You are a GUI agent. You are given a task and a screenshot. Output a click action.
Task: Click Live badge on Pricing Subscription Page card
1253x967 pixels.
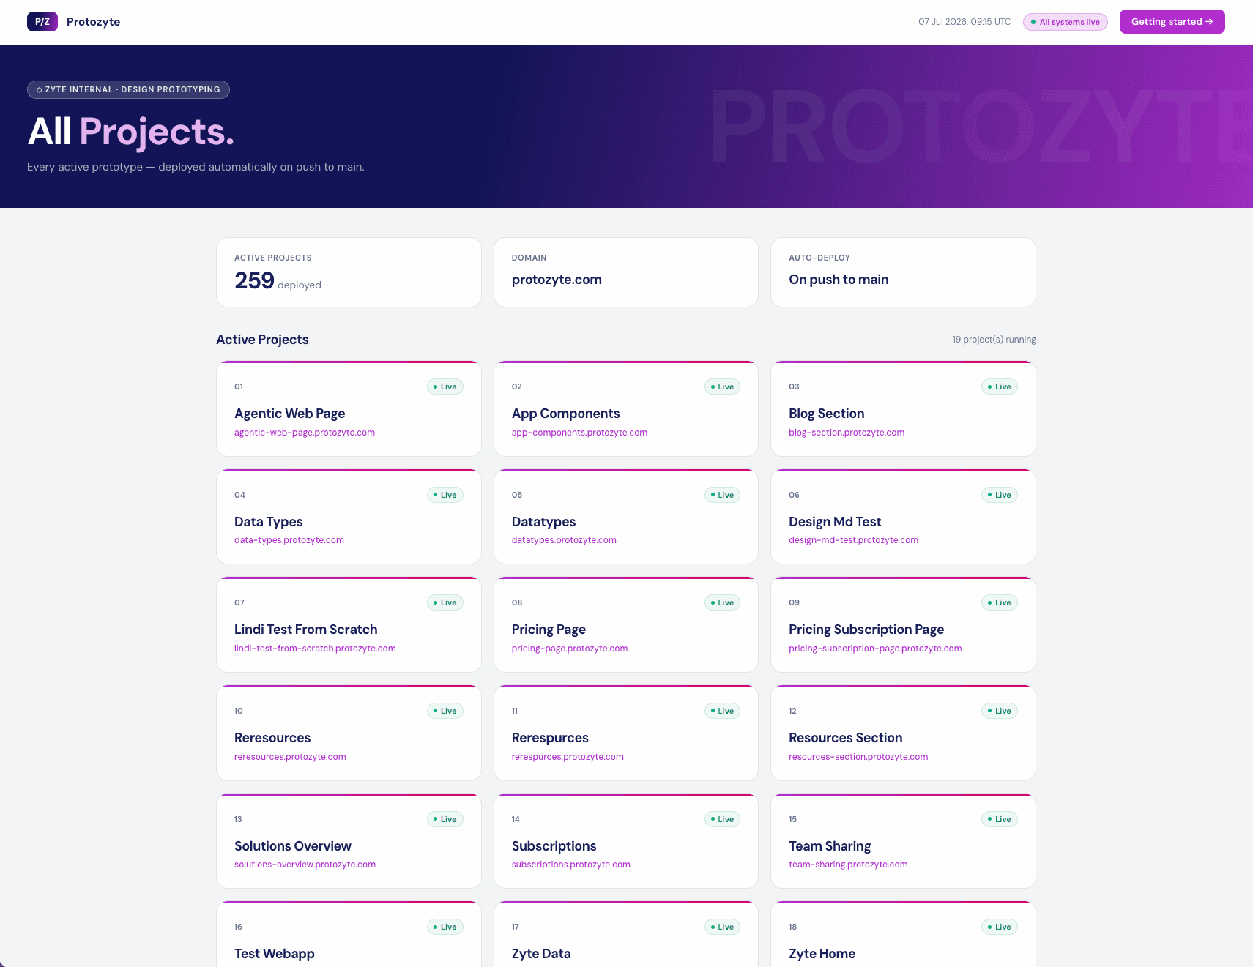point(1000,602)
